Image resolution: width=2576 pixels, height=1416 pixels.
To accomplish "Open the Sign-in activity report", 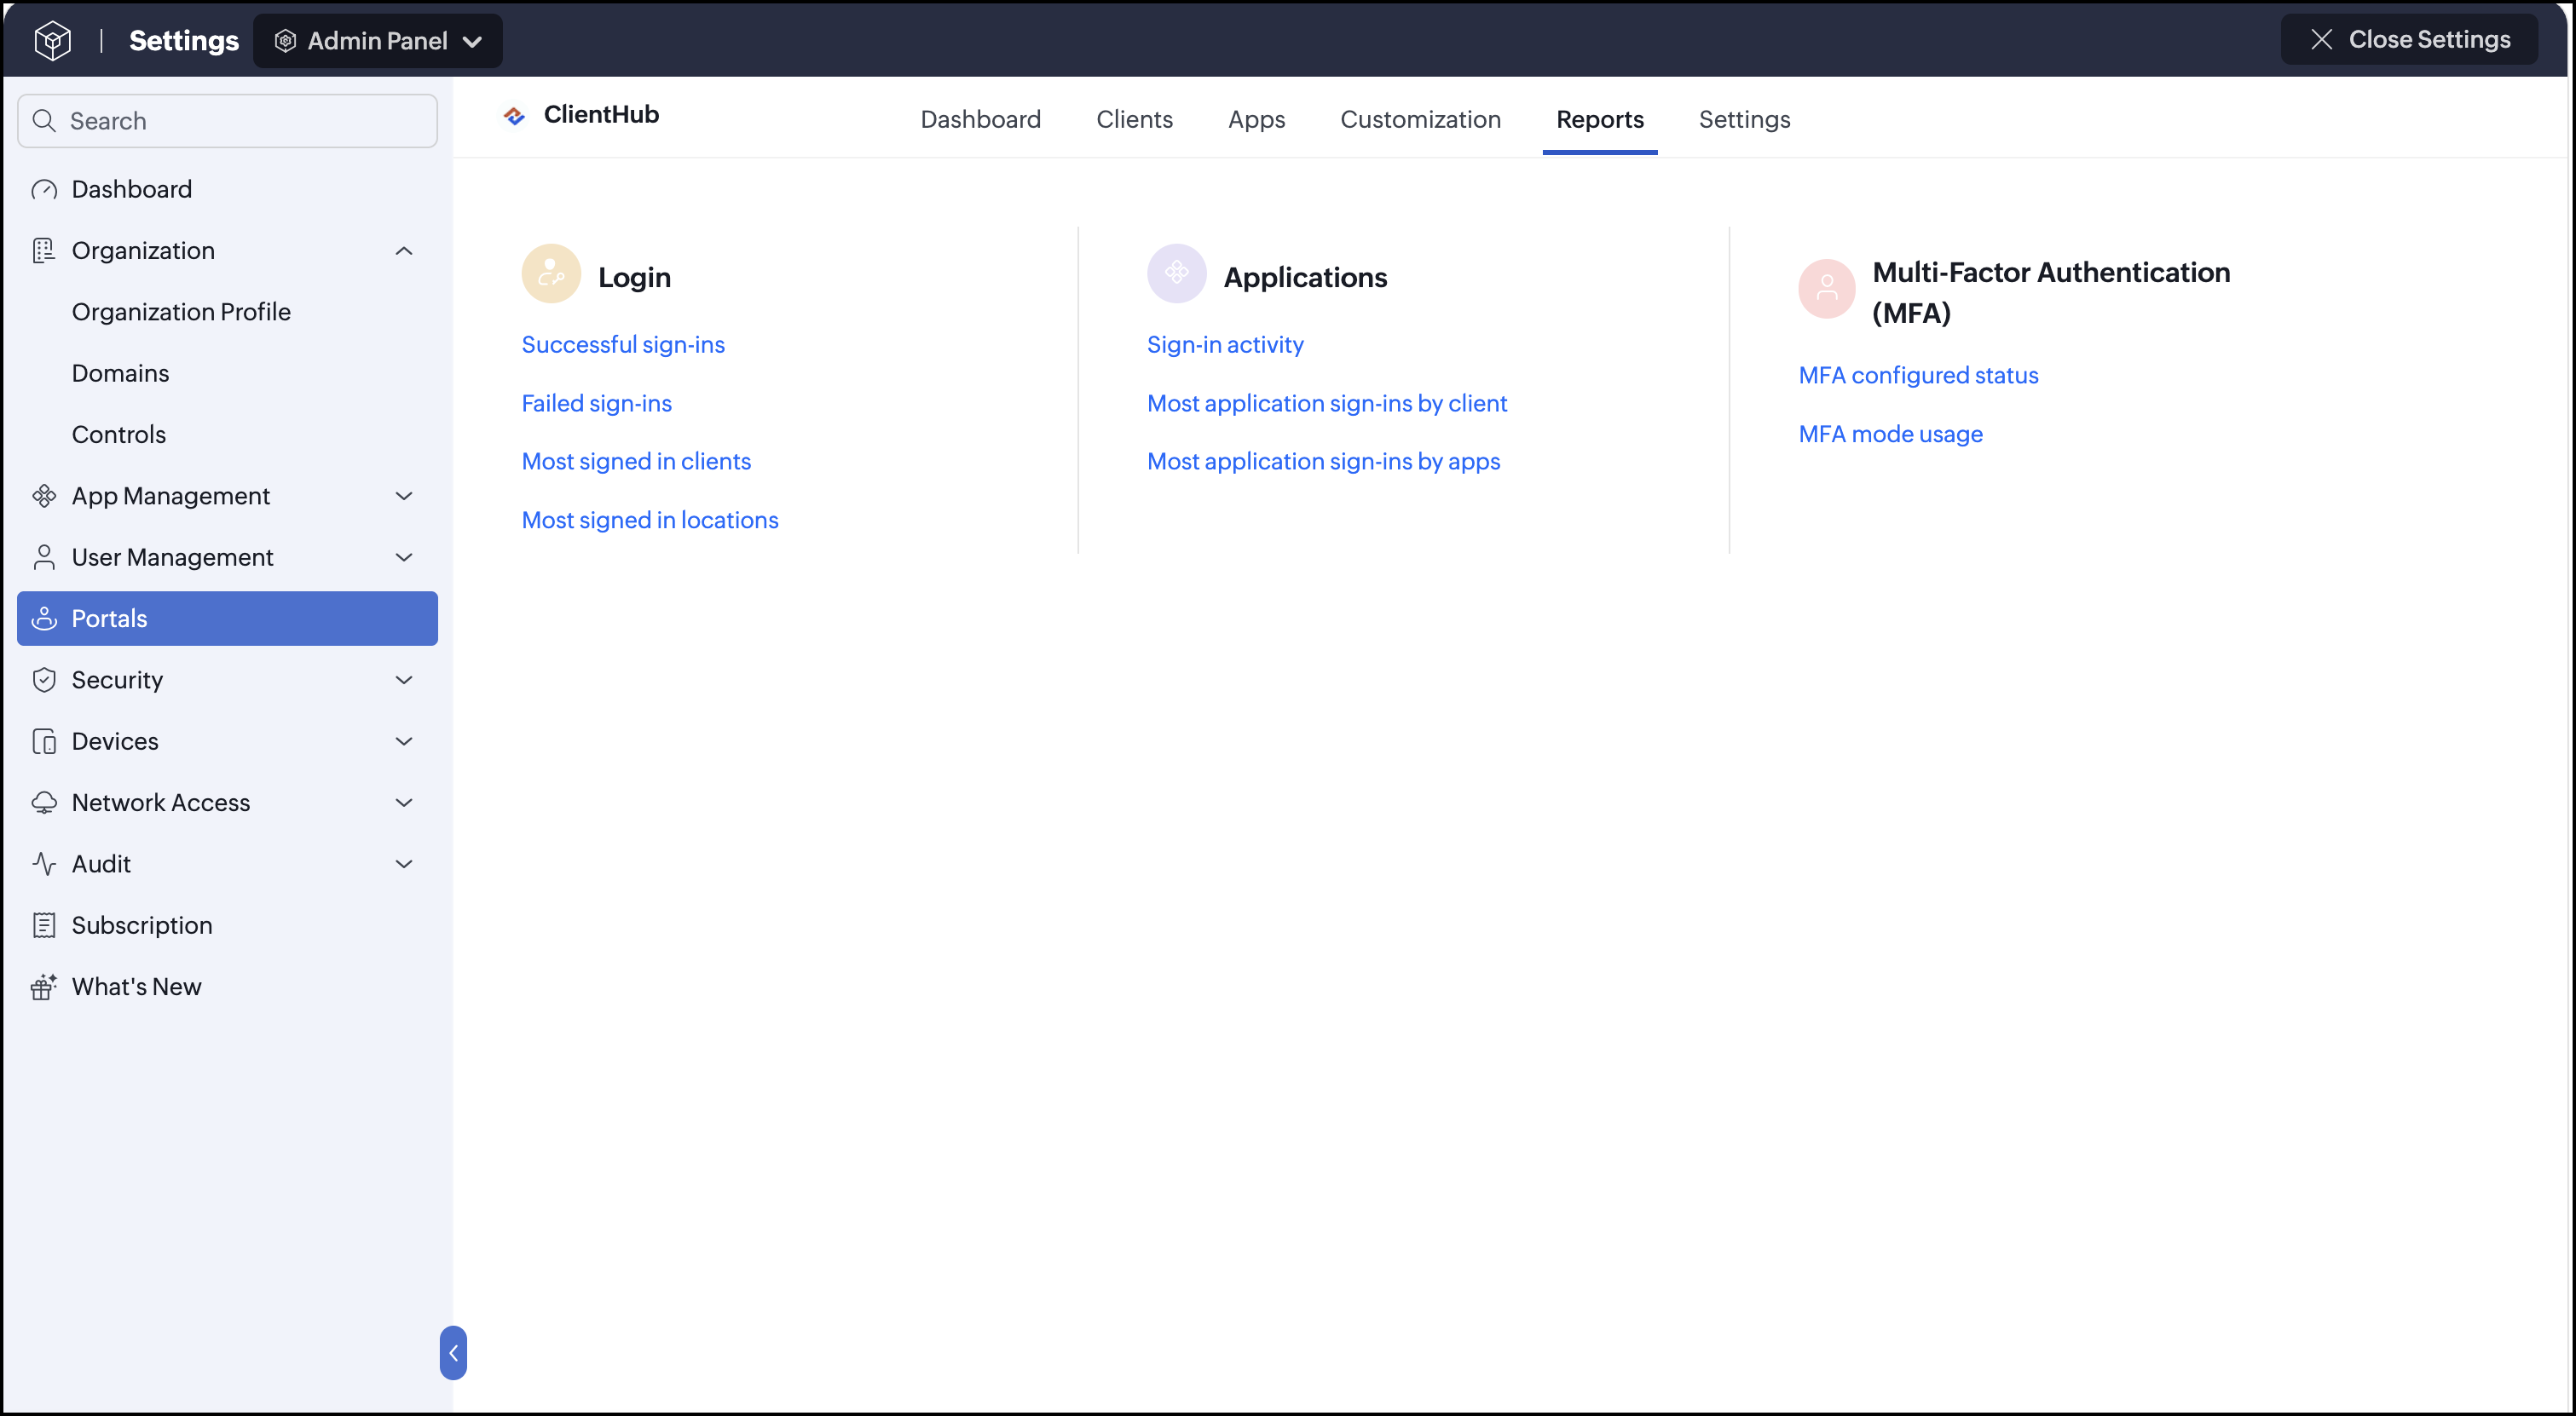I will (1225, 345).
